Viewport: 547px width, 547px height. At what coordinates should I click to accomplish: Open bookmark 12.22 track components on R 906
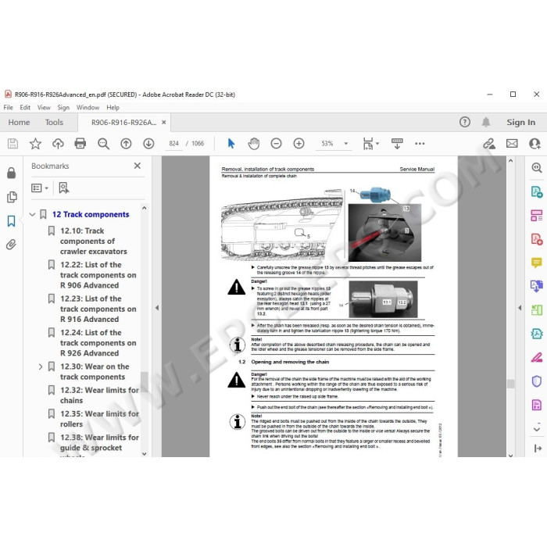(x=98, y=275)
